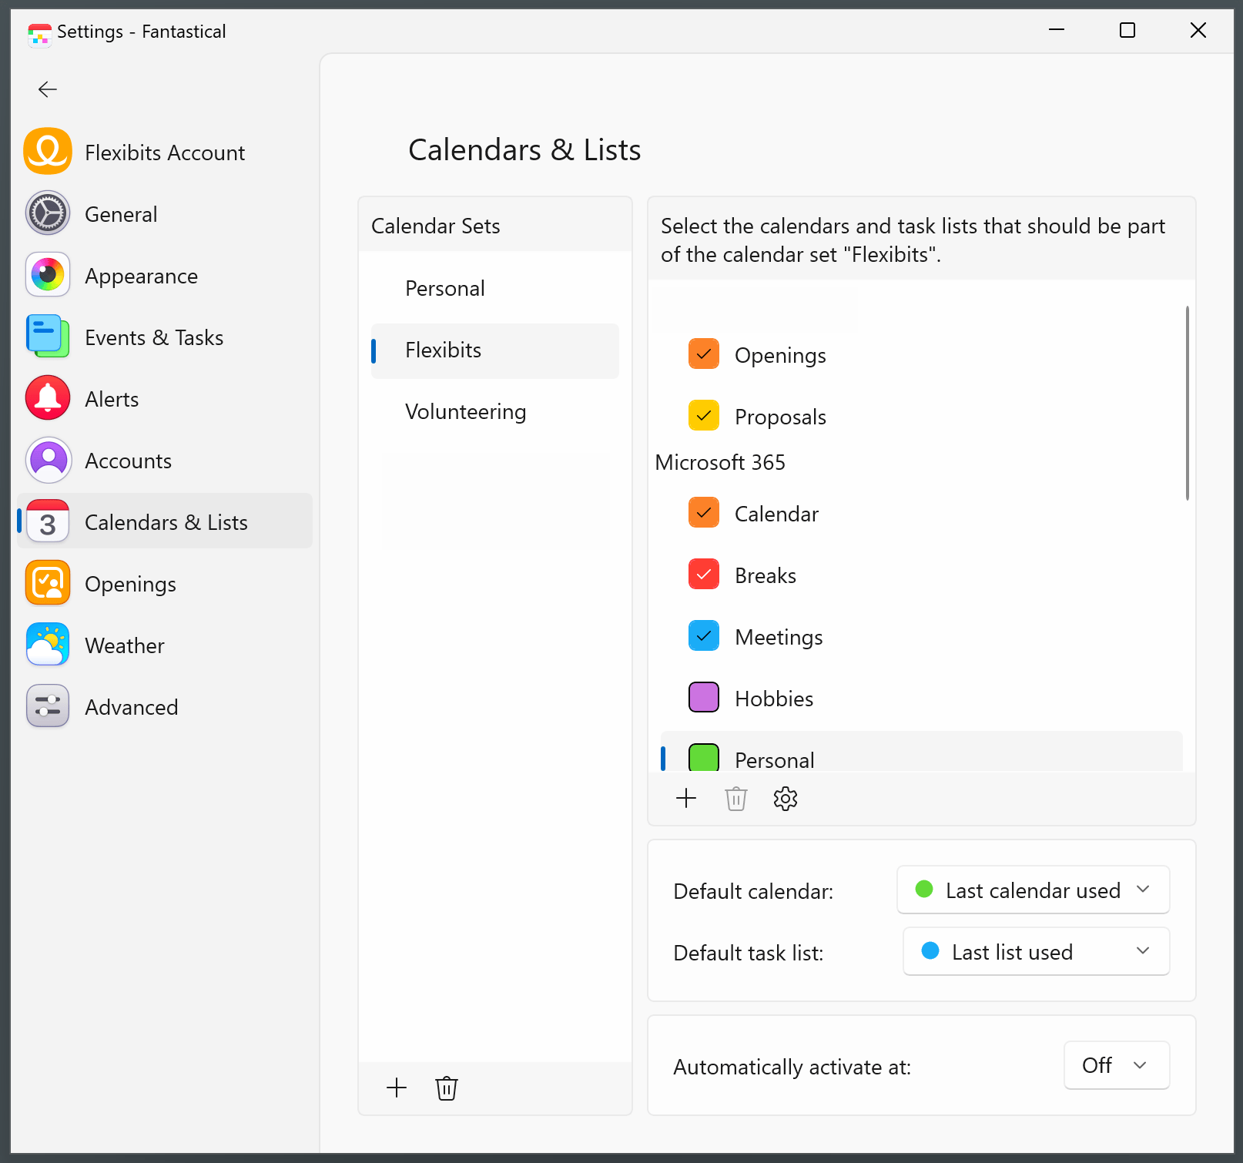Screen dimensions: 1243x1163
Task: Click the Proposals calendar name
Action: (780, 417)
